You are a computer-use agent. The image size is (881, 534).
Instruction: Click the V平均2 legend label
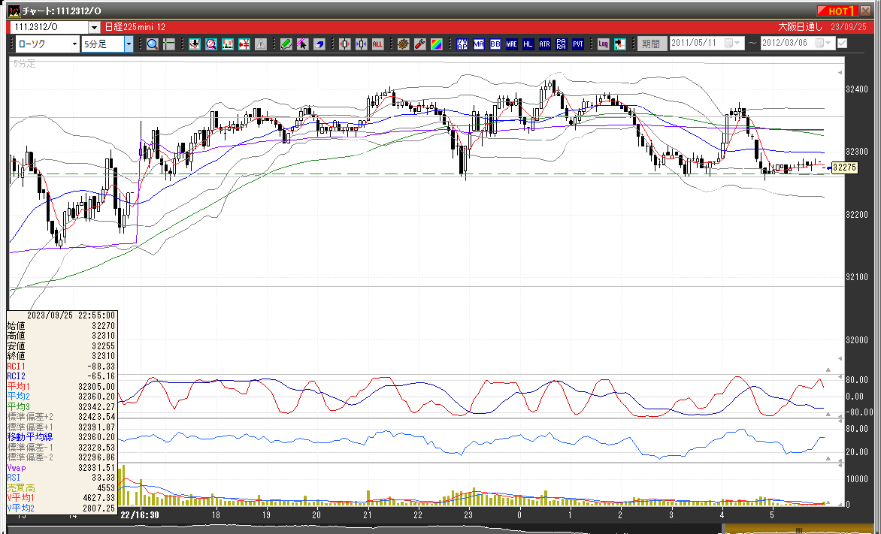(x=21, y=508)
